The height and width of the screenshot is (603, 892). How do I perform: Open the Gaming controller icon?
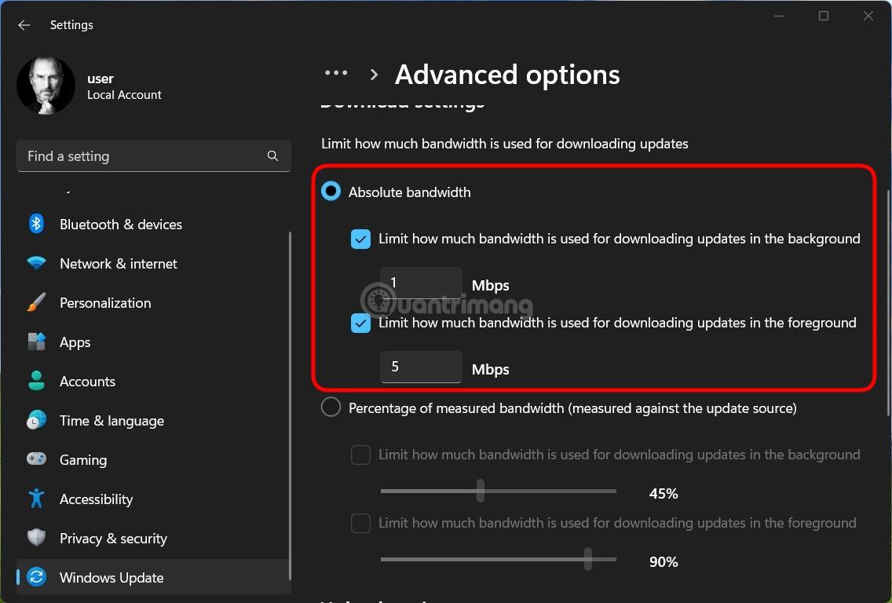[36, 459]
